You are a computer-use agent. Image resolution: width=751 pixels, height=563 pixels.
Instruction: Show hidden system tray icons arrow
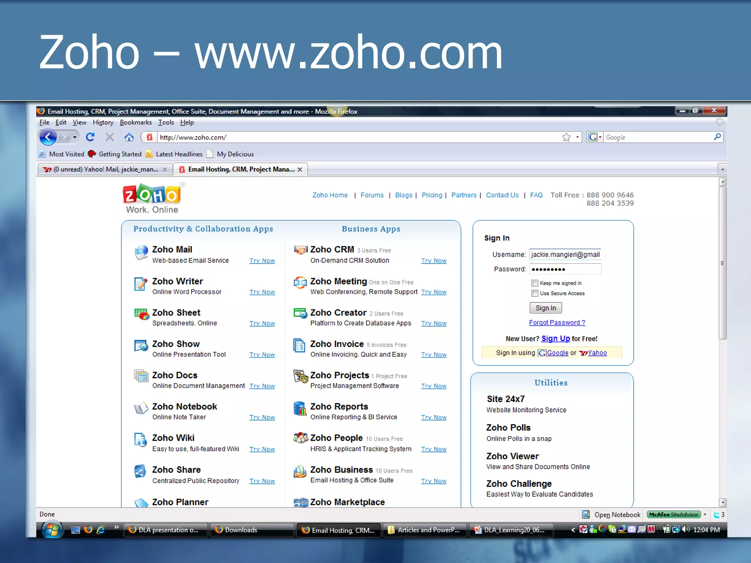click(573, 530)
